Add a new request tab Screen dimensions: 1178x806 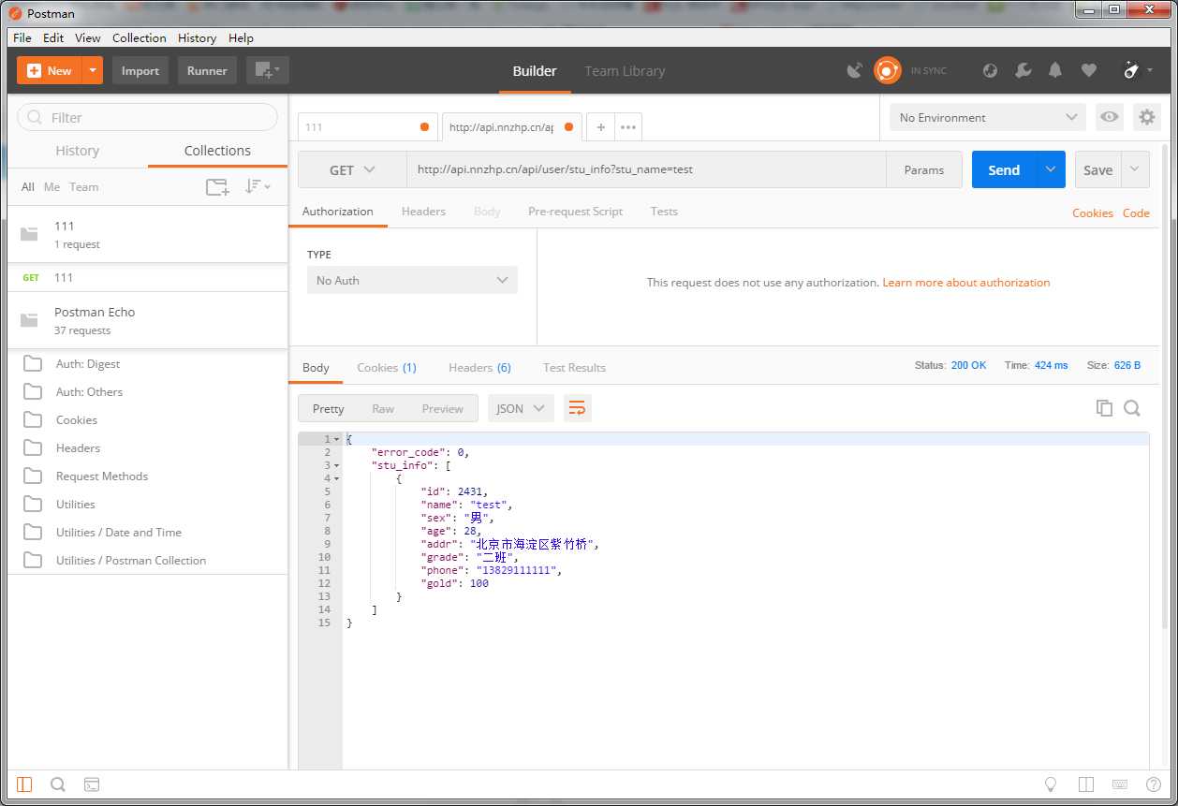600,126
